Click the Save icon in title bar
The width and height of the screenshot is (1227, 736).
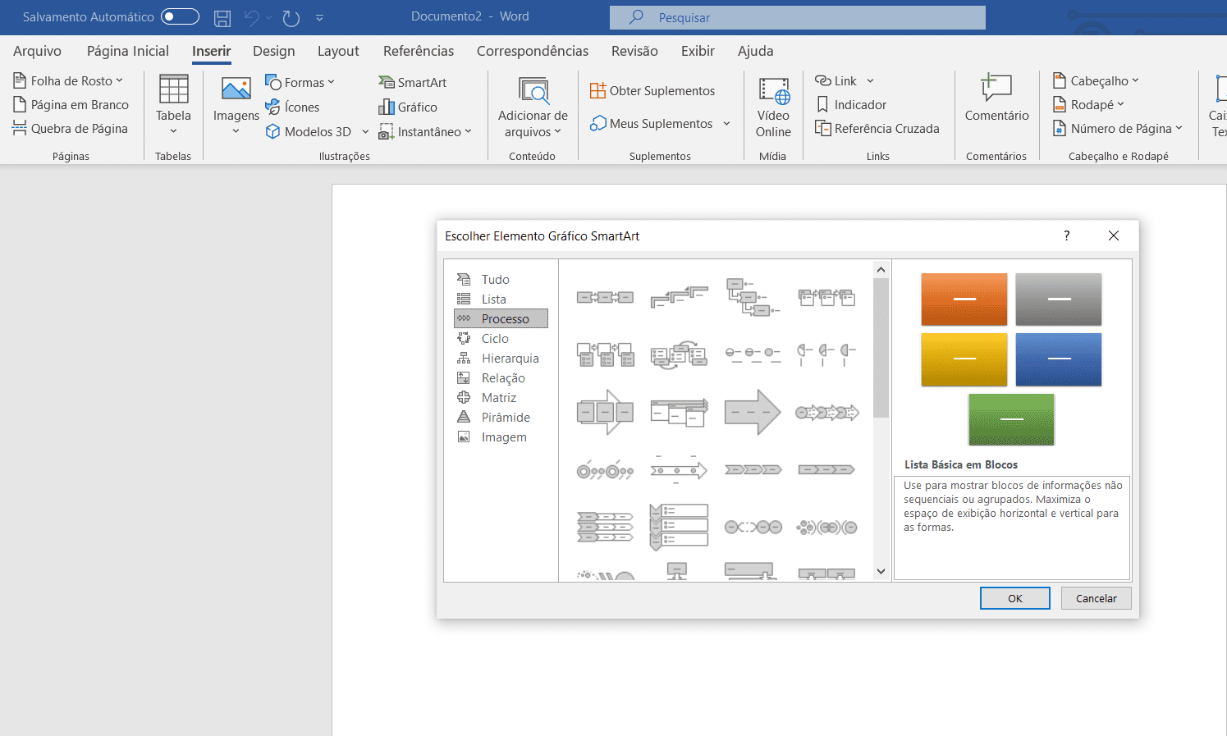tap(222, 17)
